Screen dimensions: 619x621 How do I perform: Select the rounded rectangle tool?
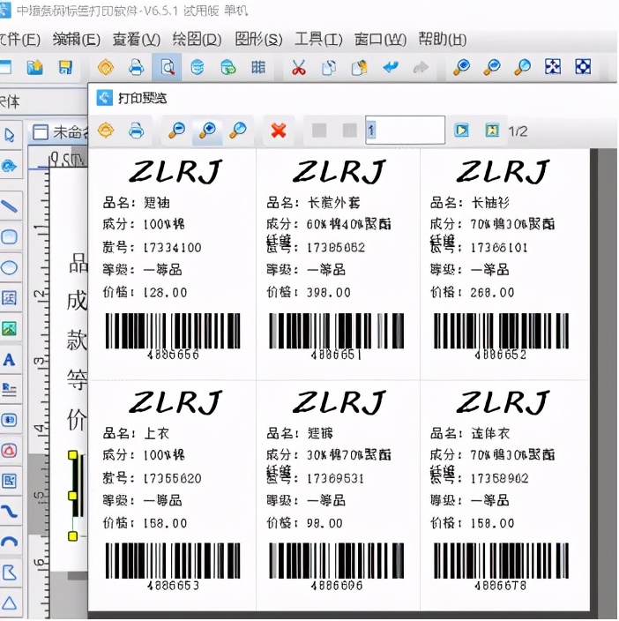(10, 236)
